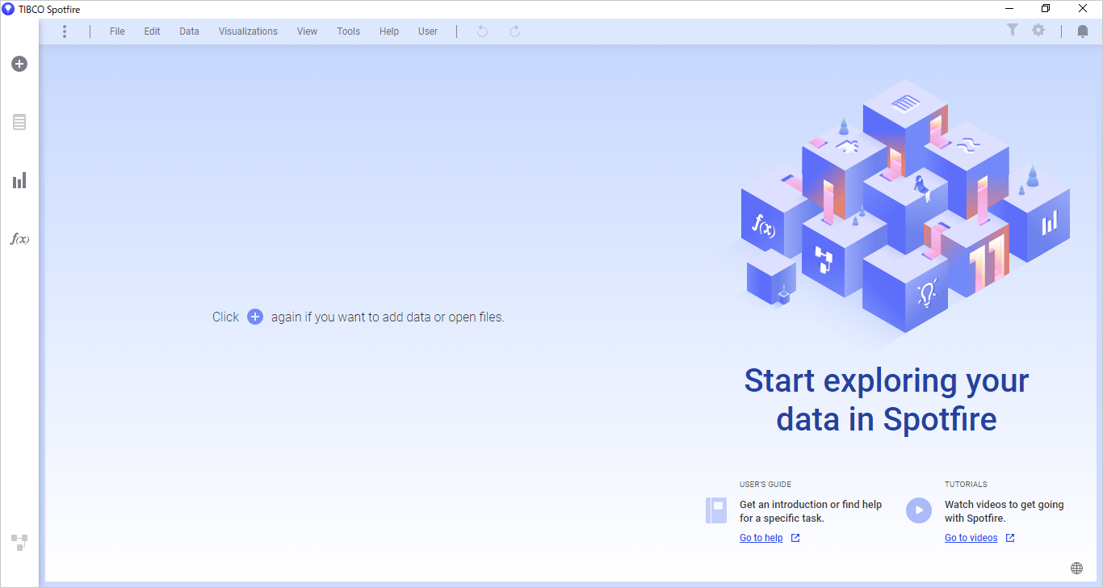Open the f(x) analytic tools icon
The width and height of the screenshot is (1103, 588).
[19, 238]
